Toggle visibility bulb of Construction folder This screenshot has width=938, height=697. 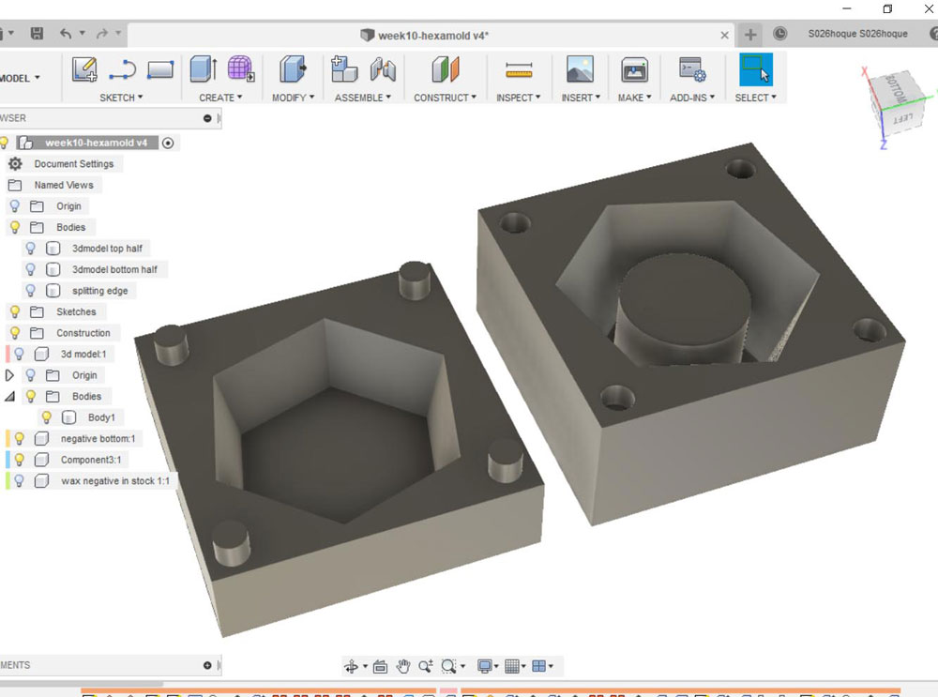[x=15, y=333]
